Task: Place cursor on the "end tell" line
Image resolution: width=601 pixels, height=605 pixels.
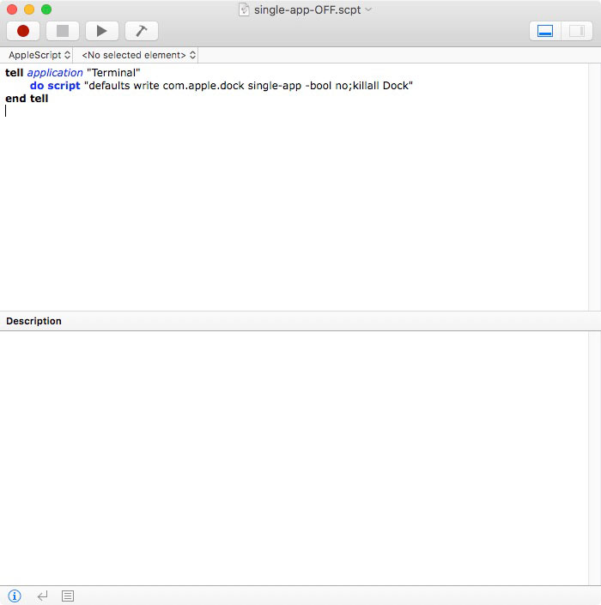Action: [x=27, y=99]
